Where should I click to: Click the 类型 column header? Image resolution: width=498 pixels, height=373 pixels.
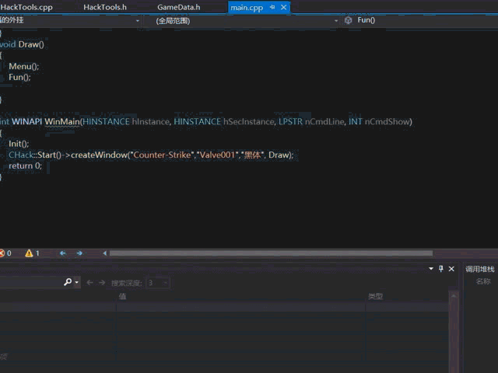376,297
